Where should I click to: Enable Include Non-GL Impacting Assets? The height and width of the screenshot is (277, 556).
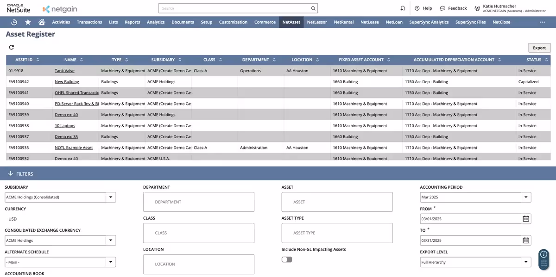[286, 259]
